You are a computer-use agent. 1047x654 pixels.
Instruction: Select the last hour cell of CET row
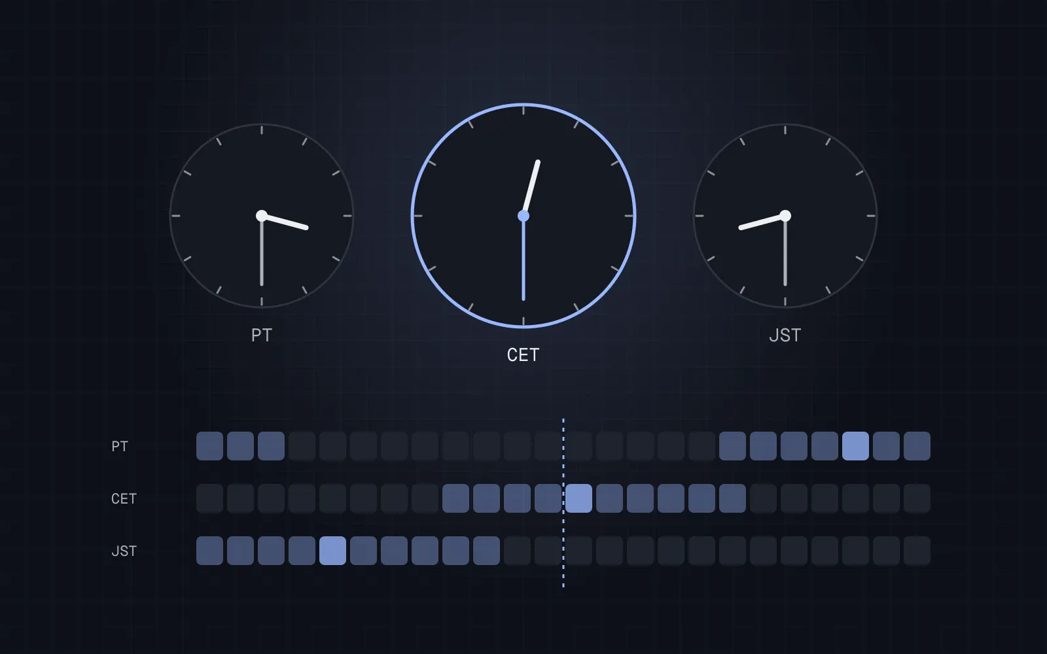(x=917, y=498)
